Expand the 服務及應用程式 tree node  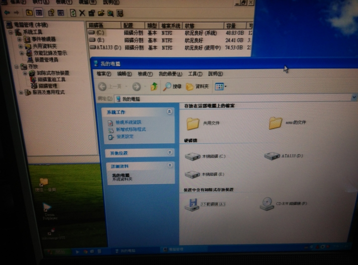pyautogui.click(x=21, y=92)
